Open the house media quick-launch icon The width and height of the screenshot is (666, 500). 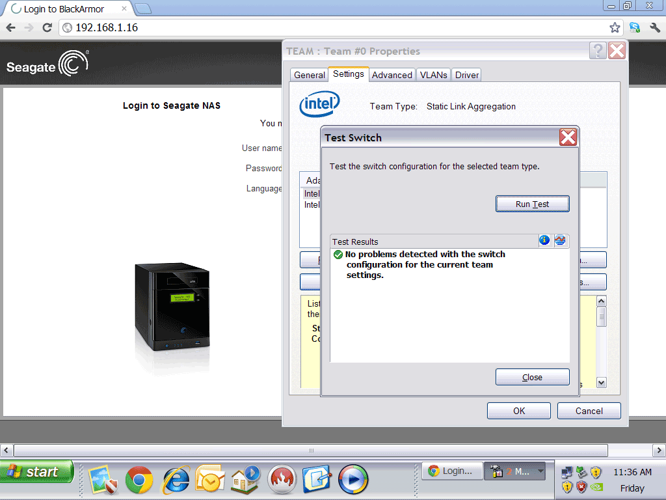[x=245, y=479]
